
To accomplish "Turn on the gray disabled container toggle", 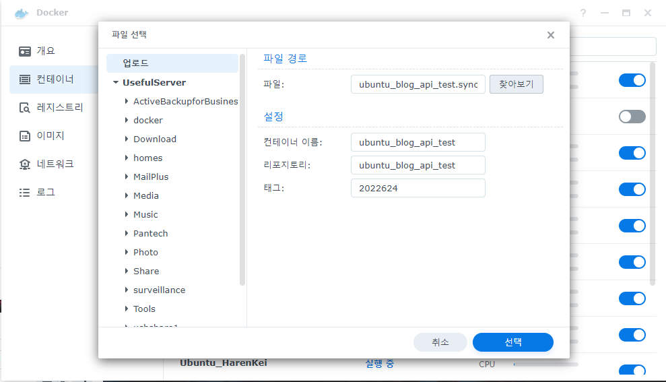I will (632, 117).
